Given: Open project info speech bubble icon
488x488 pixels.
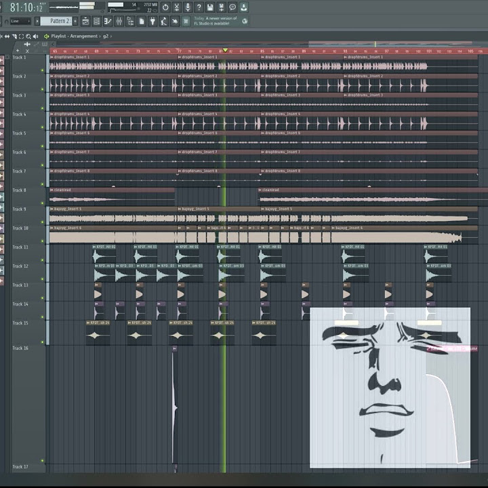Looking at the screenshot, I should pyautogui.click(x=232, y=7).
